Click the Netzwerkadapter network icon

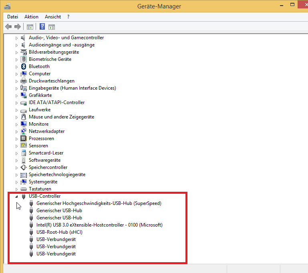click(24, 131)
